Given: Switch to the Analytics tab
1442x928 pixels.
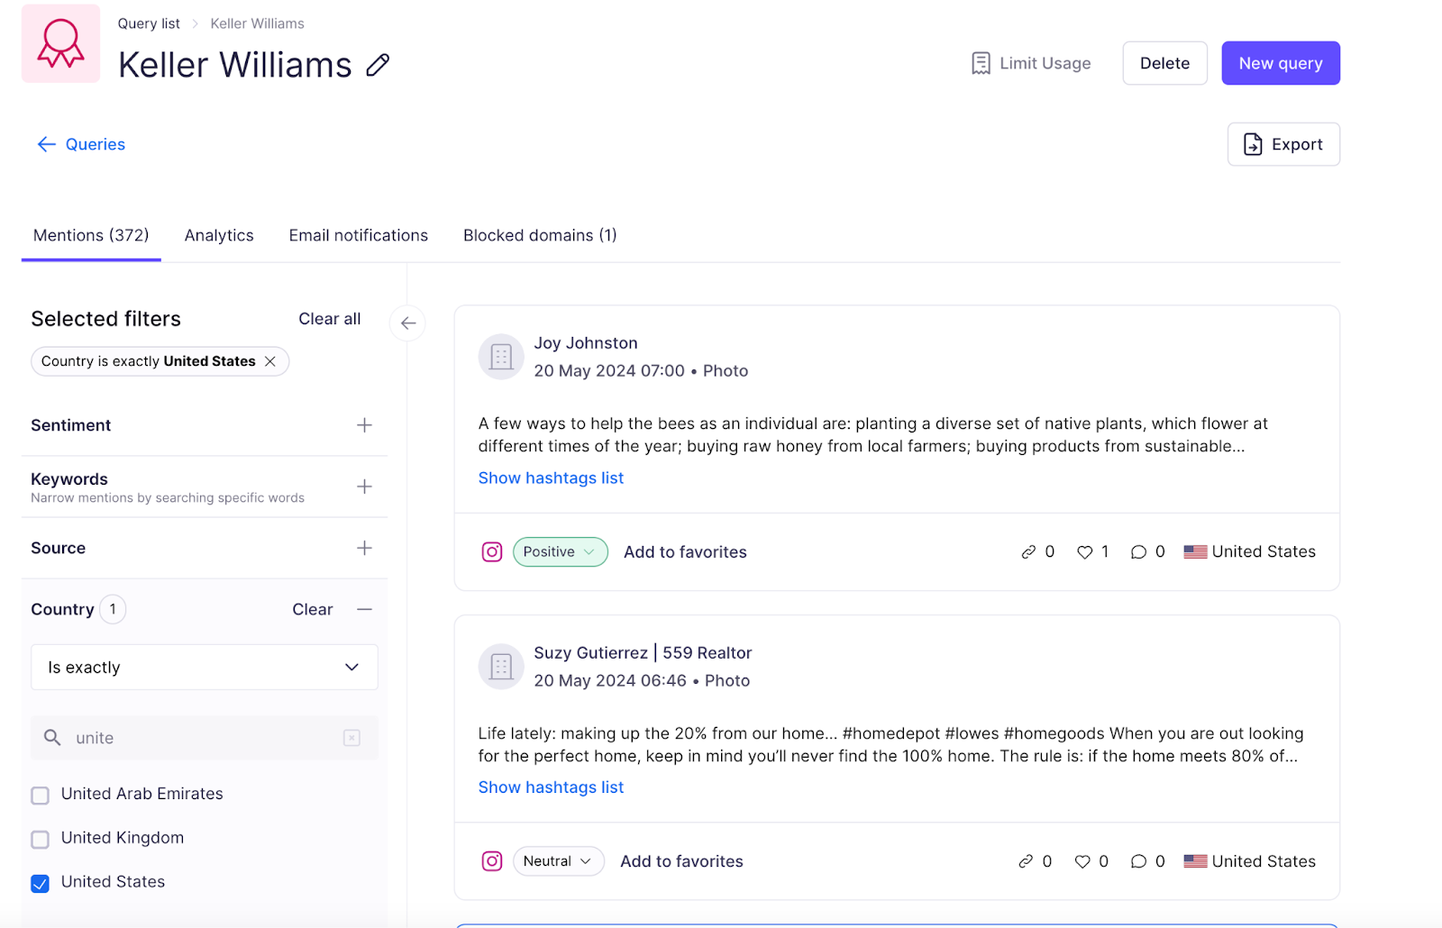Looking at the screenshot, I should coord(219,235).
